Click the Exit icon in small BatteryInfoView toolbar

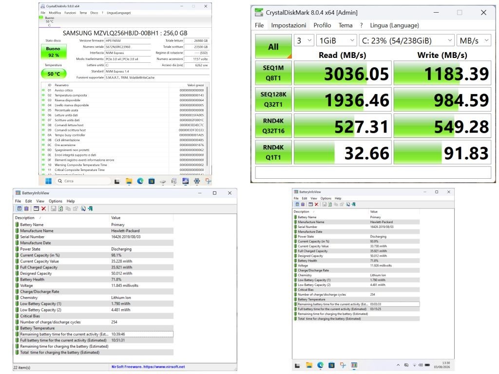click(x=354, y=204)
